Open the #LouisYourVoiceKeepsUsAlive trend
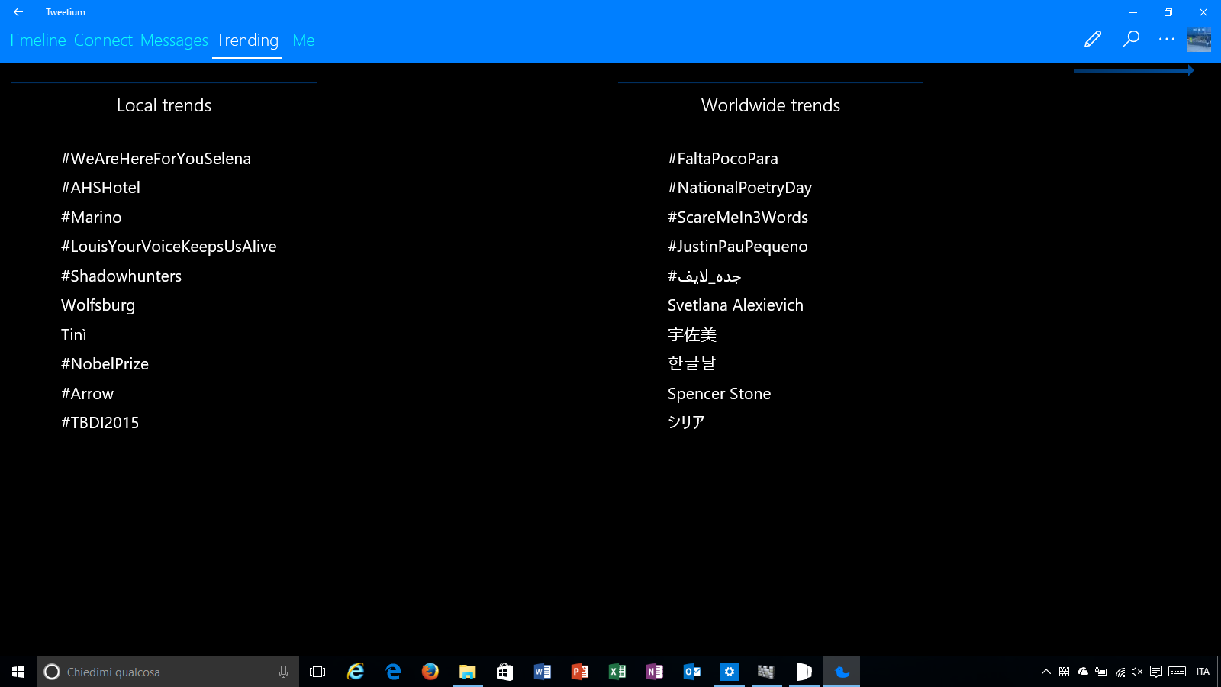The height and width of the screenshot is (687, 1221). [169, 247]
